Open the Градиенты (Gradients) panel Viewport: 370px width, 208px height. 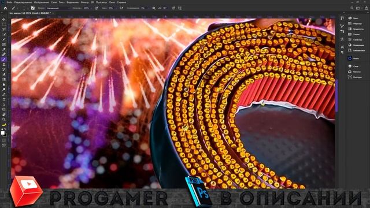[x=356, y=29]
